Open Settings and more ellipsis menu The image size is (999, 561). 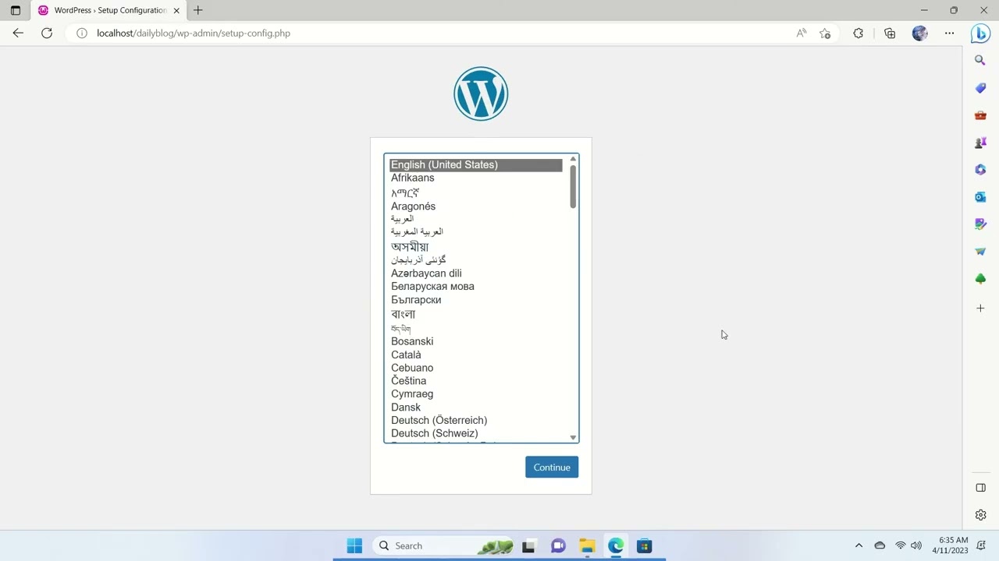click(x=950, y=34)
